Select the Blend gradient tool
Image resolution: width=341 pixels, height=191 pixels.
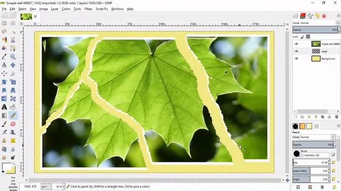point(4,116)
